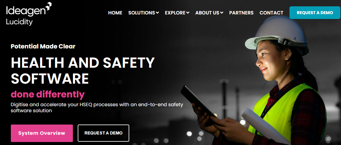Click the pink 'done differently' text
The height and width of the screenshot is (145, 341).
pos(48,94)
